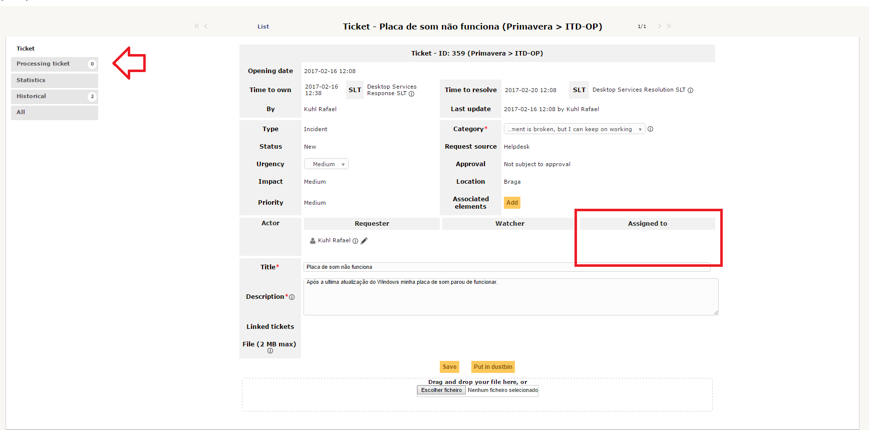The image size is (869, 430).
Task: Click the 1/1 page indicator
Action: pos(642,27)
